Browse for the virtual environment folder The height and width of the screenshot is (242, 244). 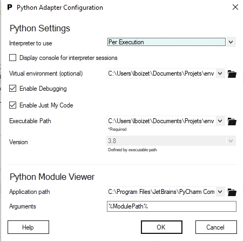[232, 74]
